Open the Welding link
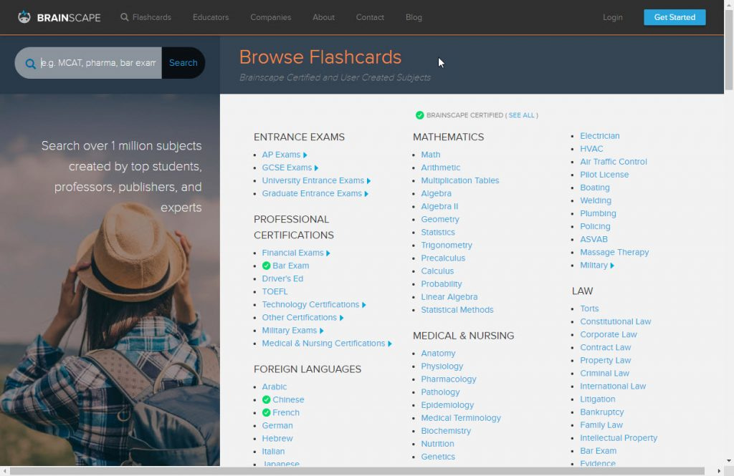734x476 pixels. [x=596, y=200]
